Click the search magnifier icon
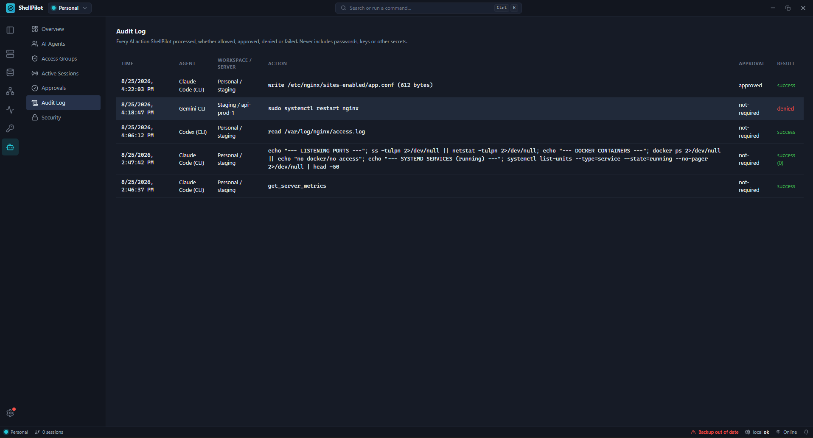 tap(343, 8)
